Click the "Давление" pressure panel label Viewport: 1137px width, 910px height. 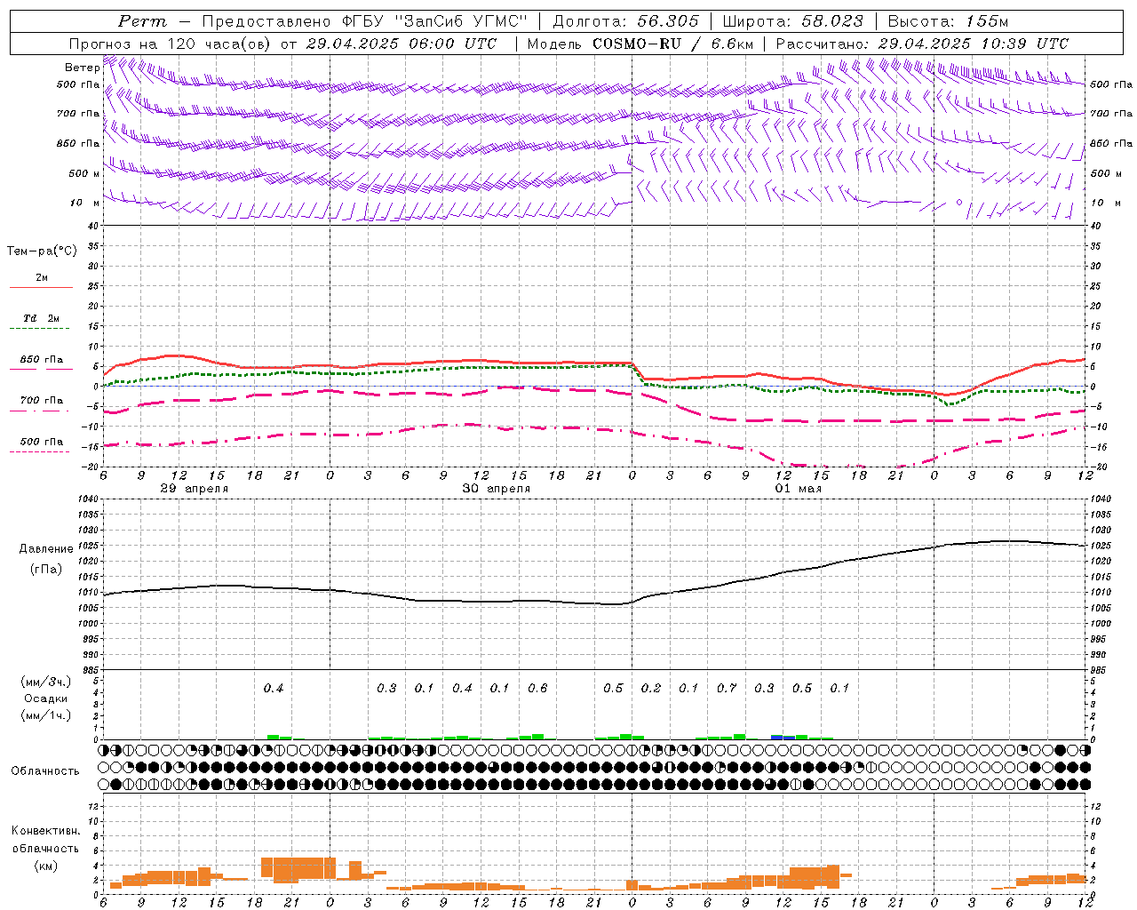pyautogui.click(x=46, y=549)
